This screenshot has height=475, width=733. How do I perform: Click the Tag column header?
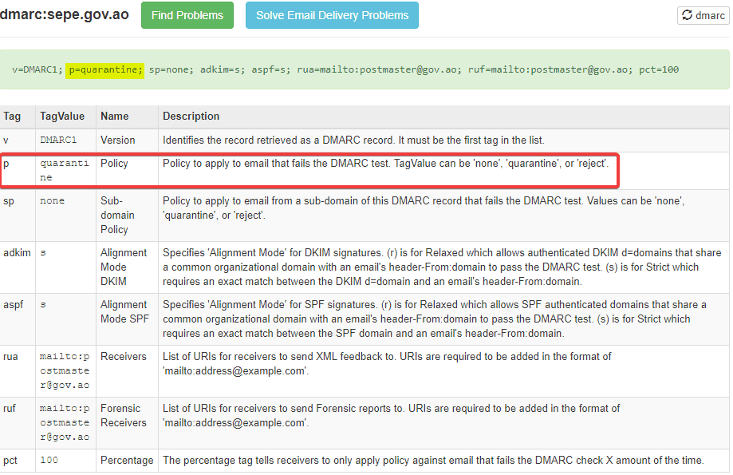click(x=13, y=117)
